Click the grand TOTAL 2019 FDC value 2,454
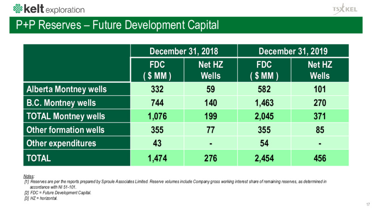 tap(264, 158)
